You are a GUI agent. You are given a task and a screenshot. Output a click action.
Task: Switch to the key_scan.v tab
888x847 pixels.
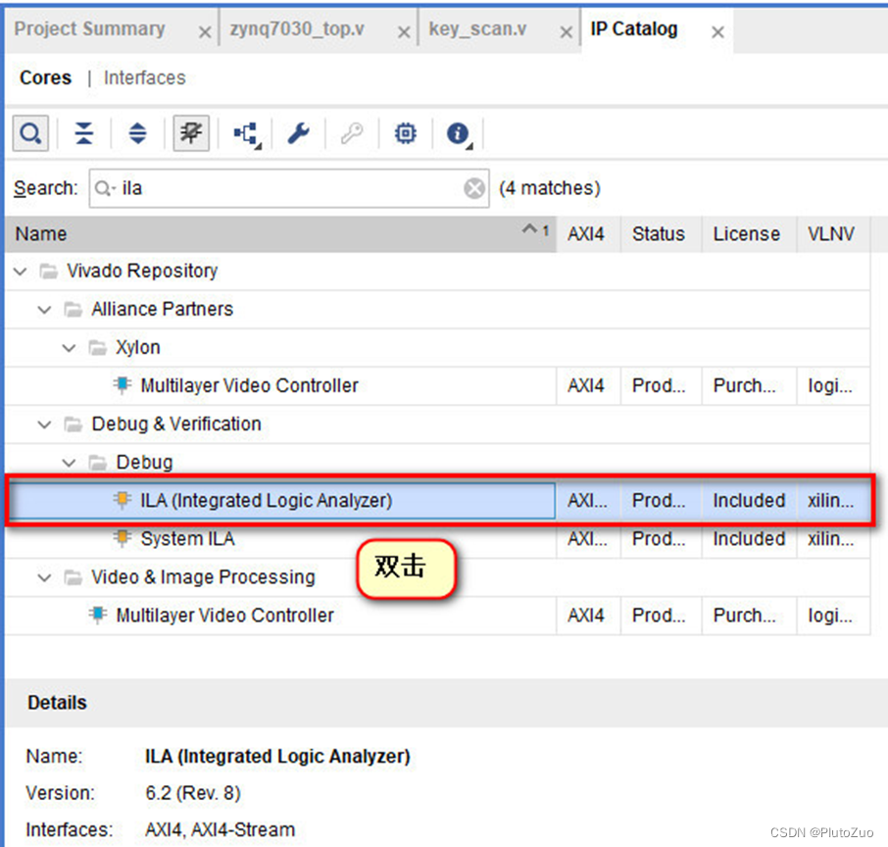pyautogui.click(x=477, y=28)
